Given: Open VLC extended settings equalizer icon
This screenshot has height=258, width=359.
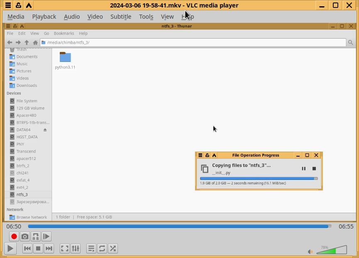Looking at the screenshot, I should point(76,248).
